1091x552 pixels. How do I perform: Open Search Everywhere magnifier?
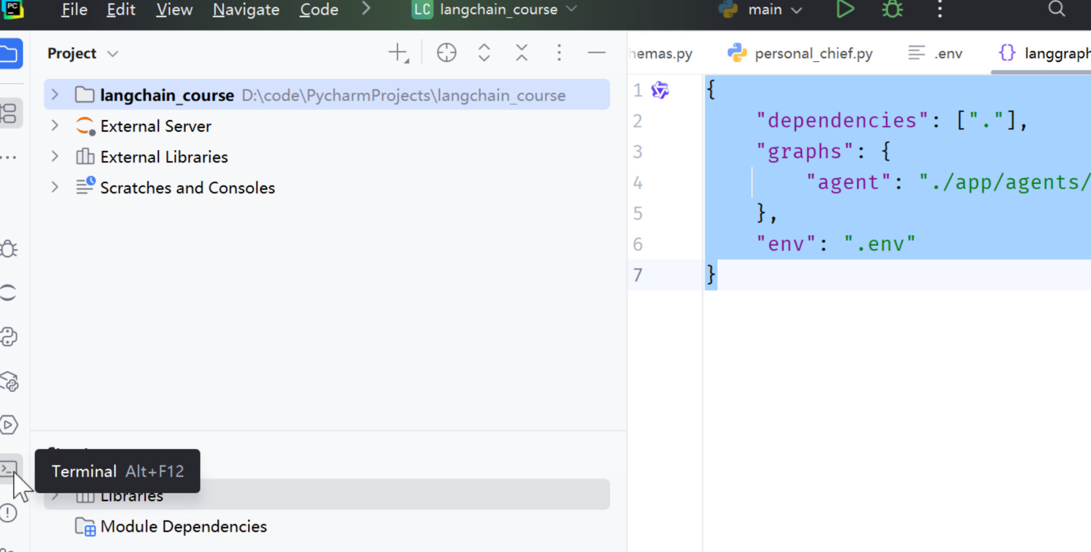click(x=1057, y=9)
